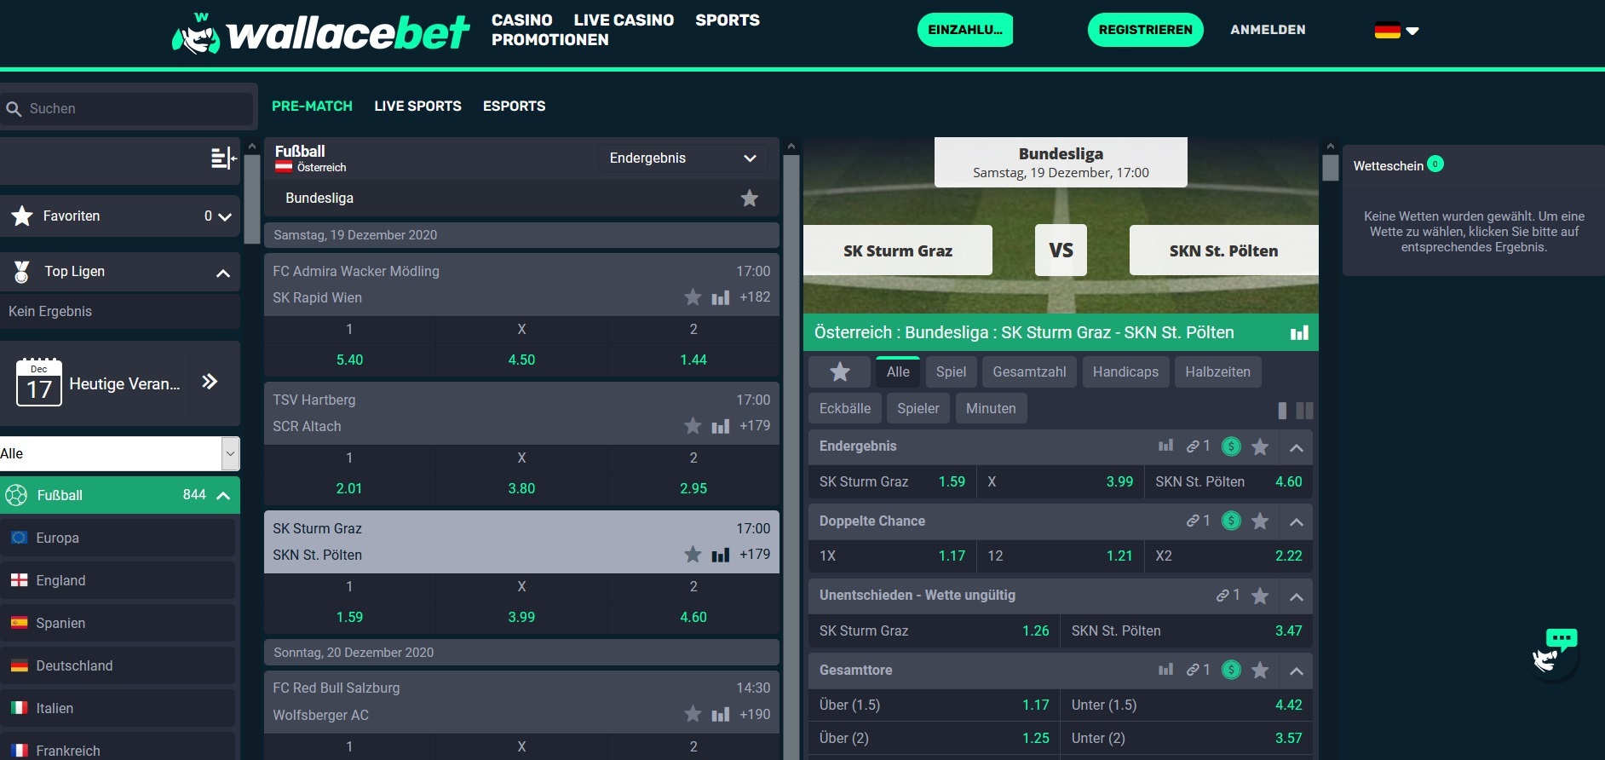Open statistics for Admira Wacker vs Rapid Wien
Image resolution: width=1605 pixels, height=760 pixels.
coord(721,297)
